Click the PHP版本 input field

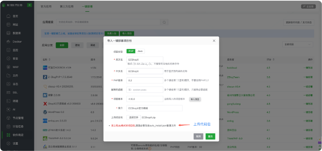pyautogui.click(x=145, y=80)
